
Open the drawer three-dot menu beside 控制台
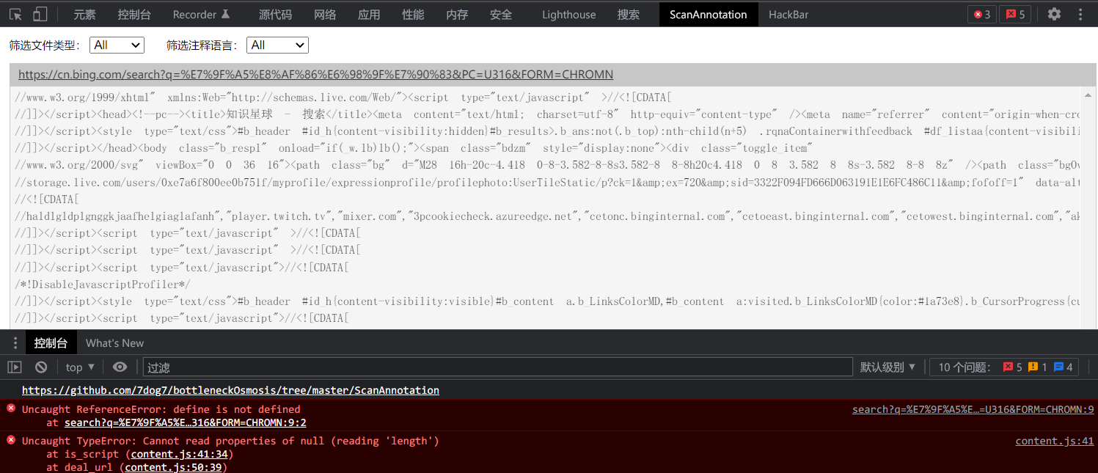pos(15,343)
